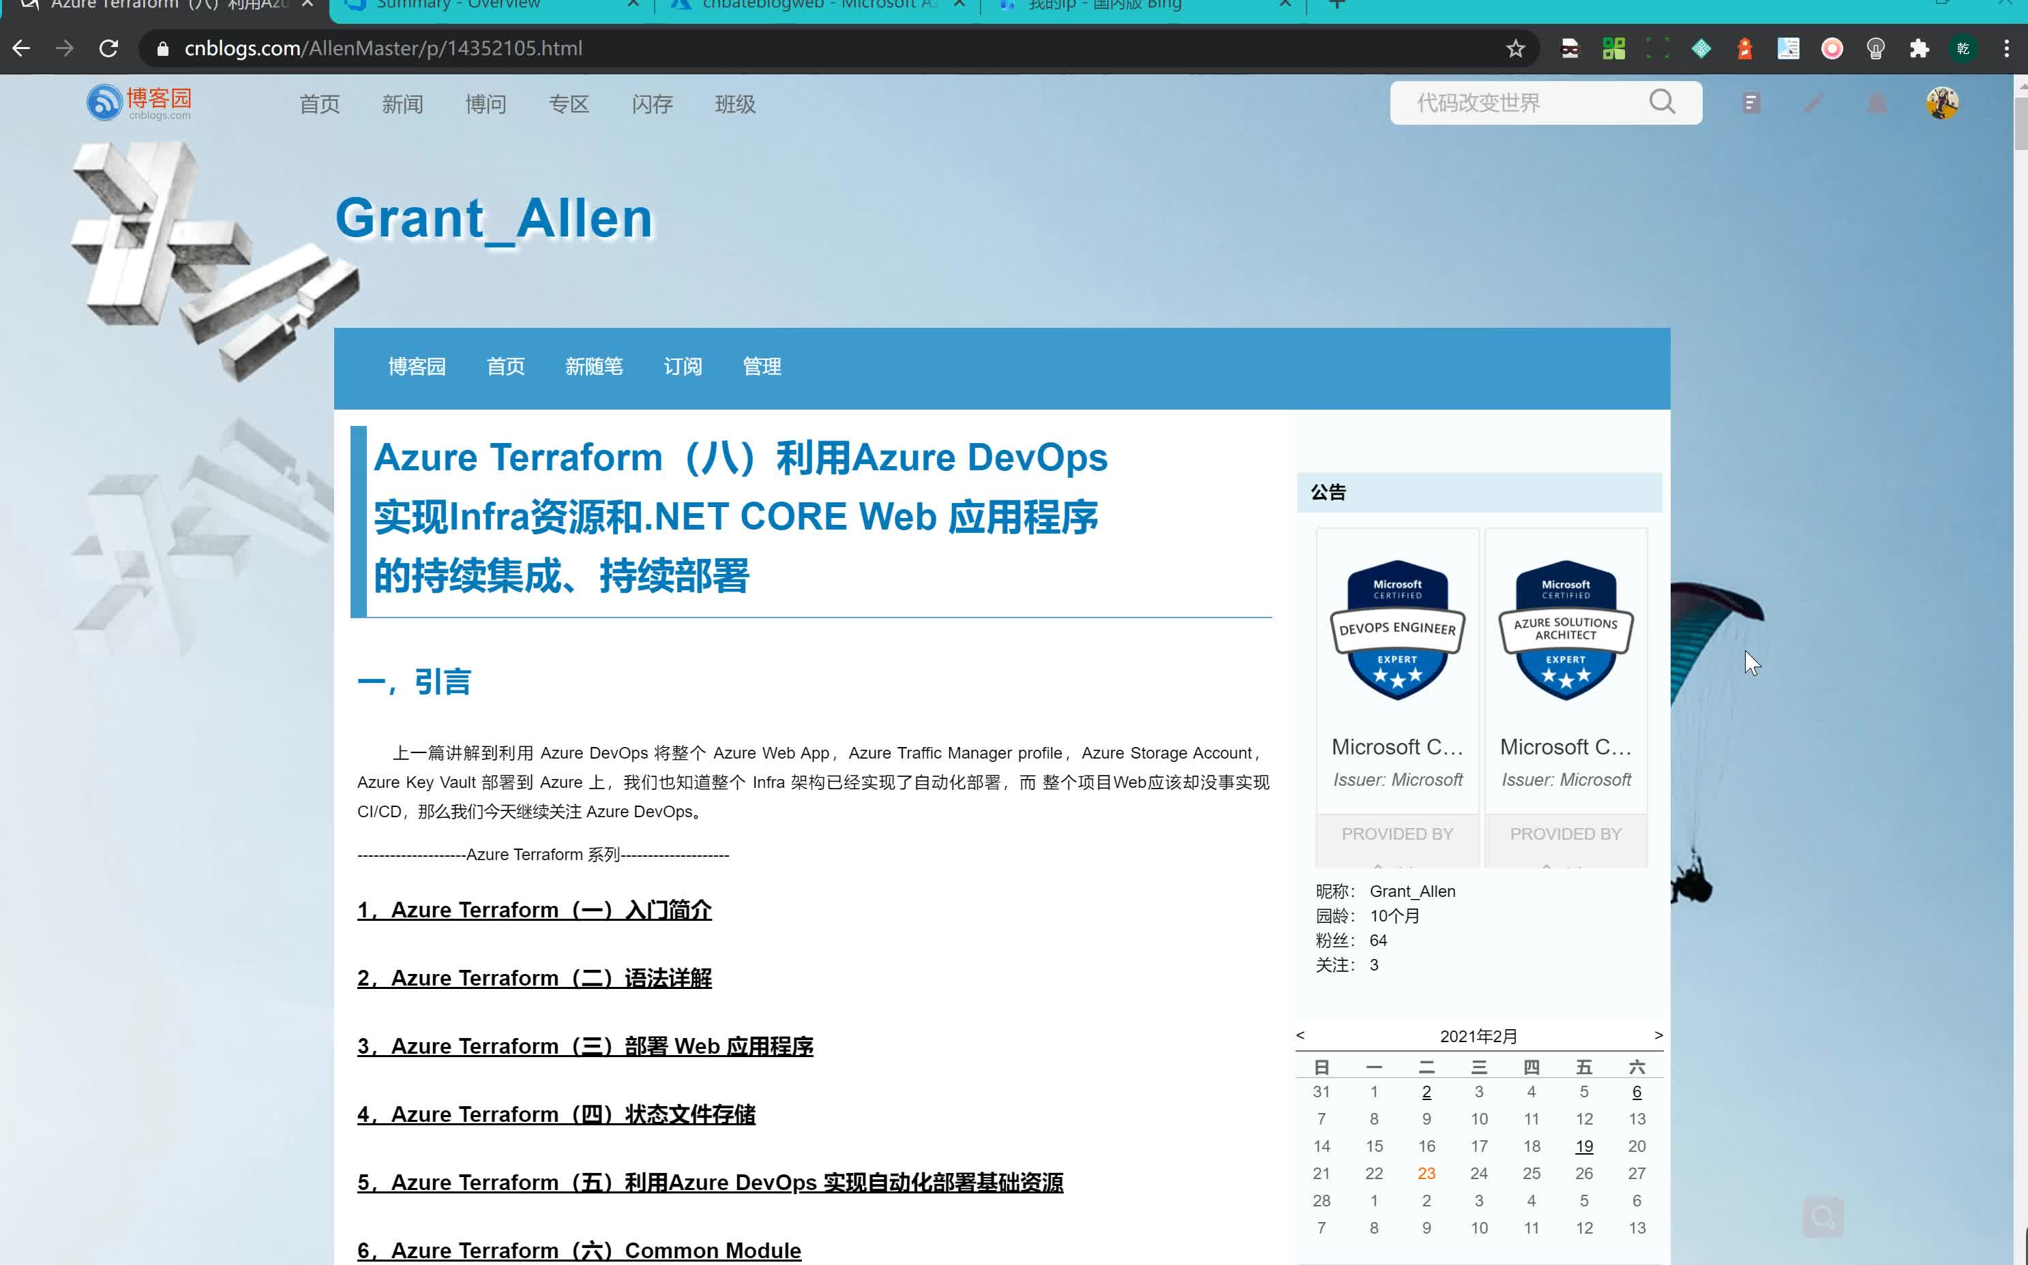Image resolution: width=2028 pixels, height=1265 pixels.
Task: Click the address bar URL
Action: 383,48
